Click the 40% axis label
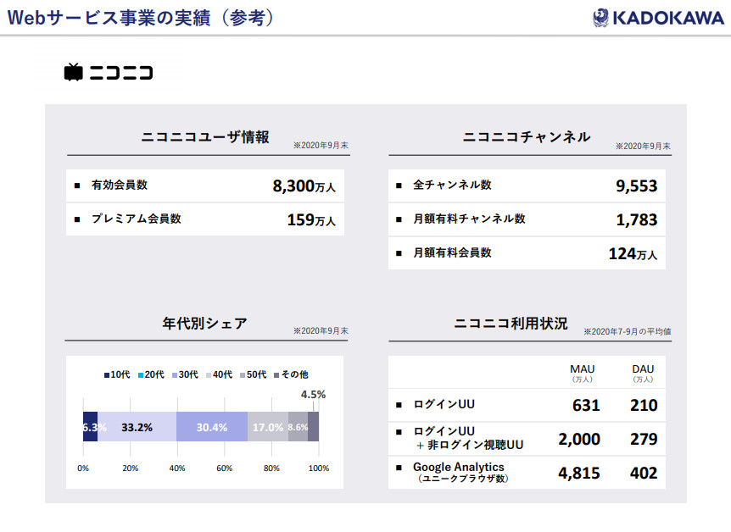 pos(177,468)
